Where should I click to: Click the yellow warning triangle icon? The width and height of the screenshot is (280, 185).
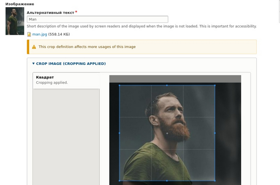coord(34,47)
